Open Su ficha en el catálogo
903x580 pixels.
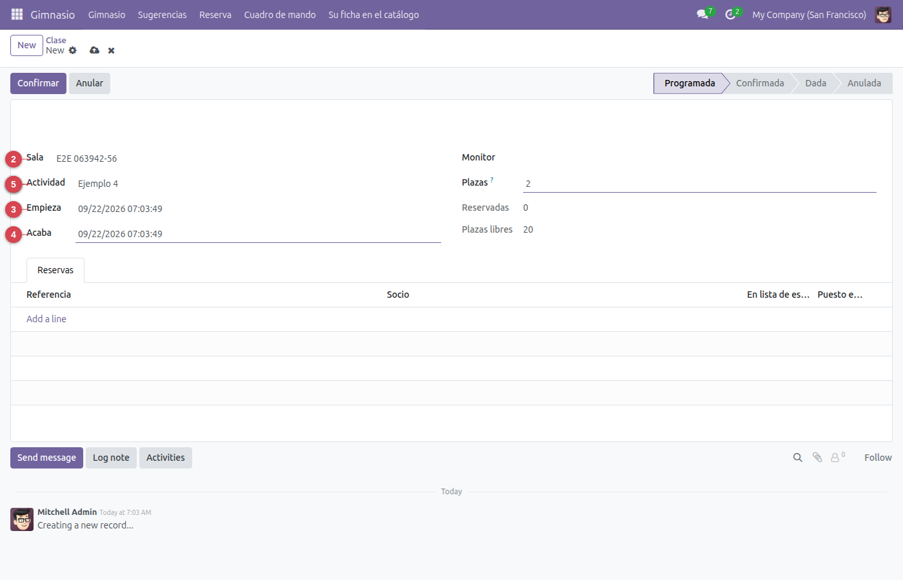[373, 14]
